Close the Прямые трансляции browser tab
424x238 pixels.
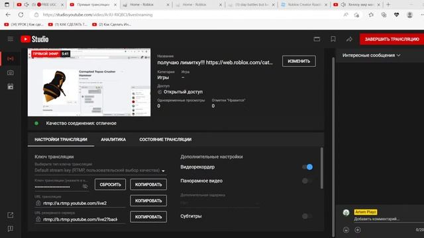click(115, 5)
